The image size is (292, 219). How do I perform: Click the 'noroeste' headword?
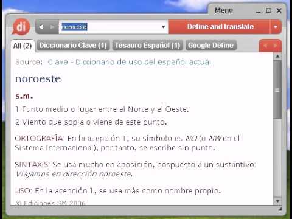click(38, 79)
